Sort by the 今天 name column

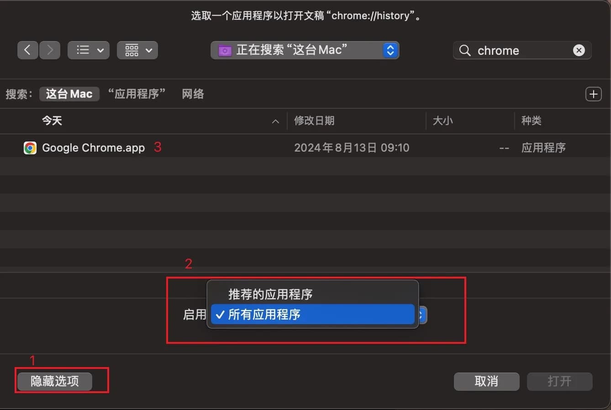(x=52, y=121)
